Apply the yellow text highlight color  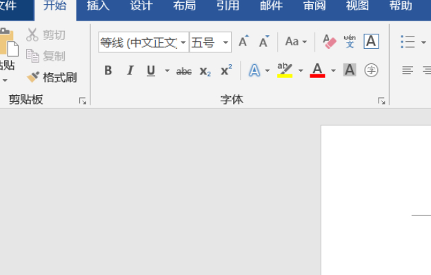285,70
